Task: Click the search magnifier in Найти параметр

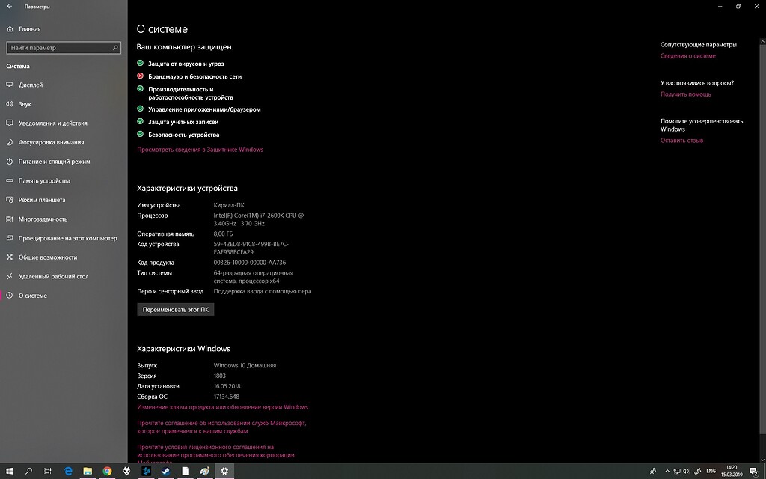Action: [x=115, y=48]
